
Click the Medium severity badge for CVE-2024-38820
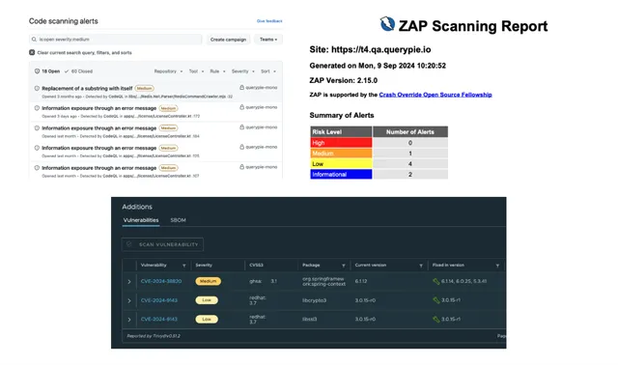click(x=208, y=281)
